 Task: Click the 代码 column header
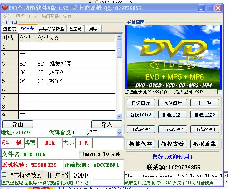click(27, 38)
